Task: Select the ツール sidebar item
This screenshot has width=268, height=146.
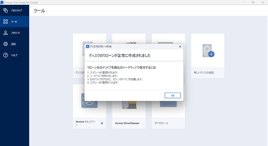Action: [15, 21]
